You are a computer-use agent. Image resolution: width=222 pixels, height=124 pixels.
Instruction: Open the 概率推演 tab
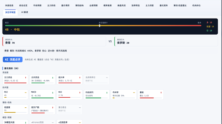[107, 5]
